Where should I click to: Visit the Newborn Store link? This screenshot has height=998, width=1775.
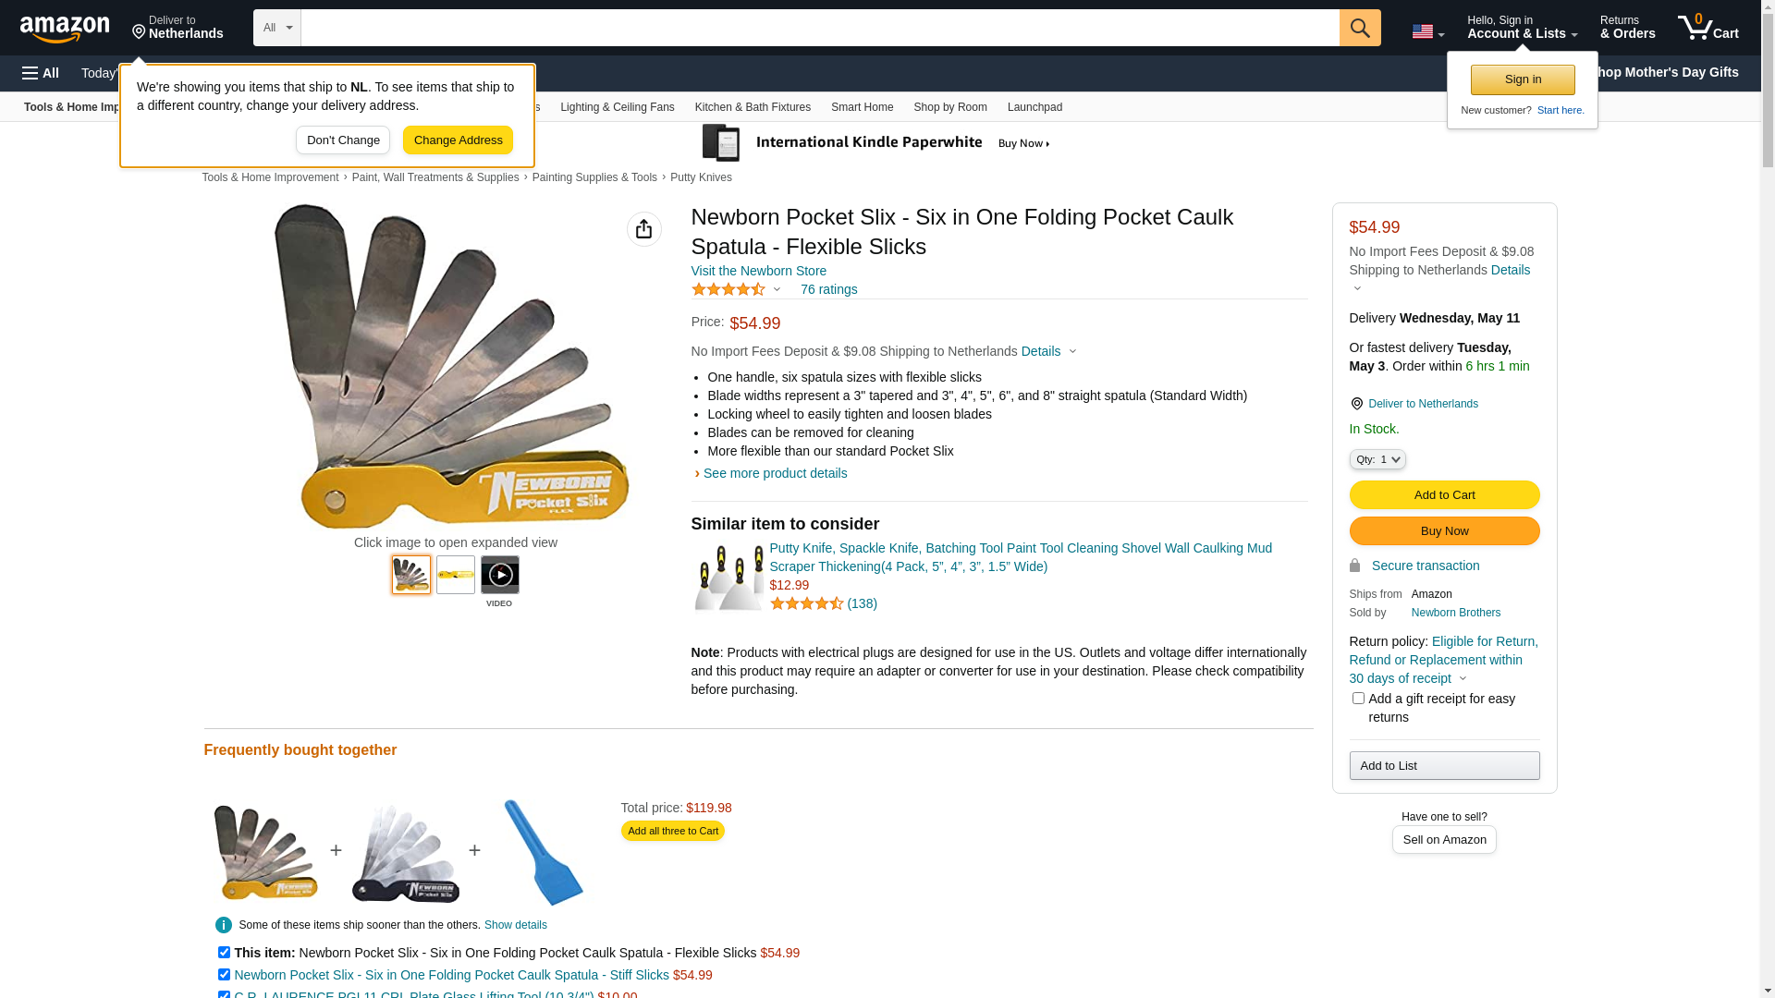758,271
